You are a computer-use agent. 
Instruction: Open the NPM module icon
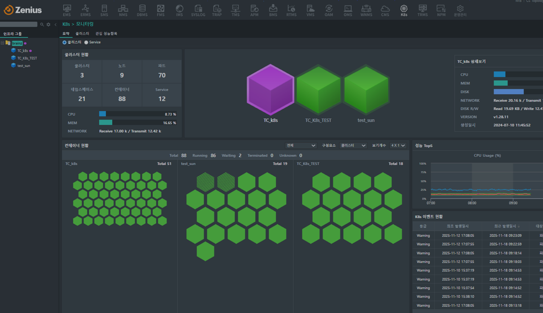[441, 10]
